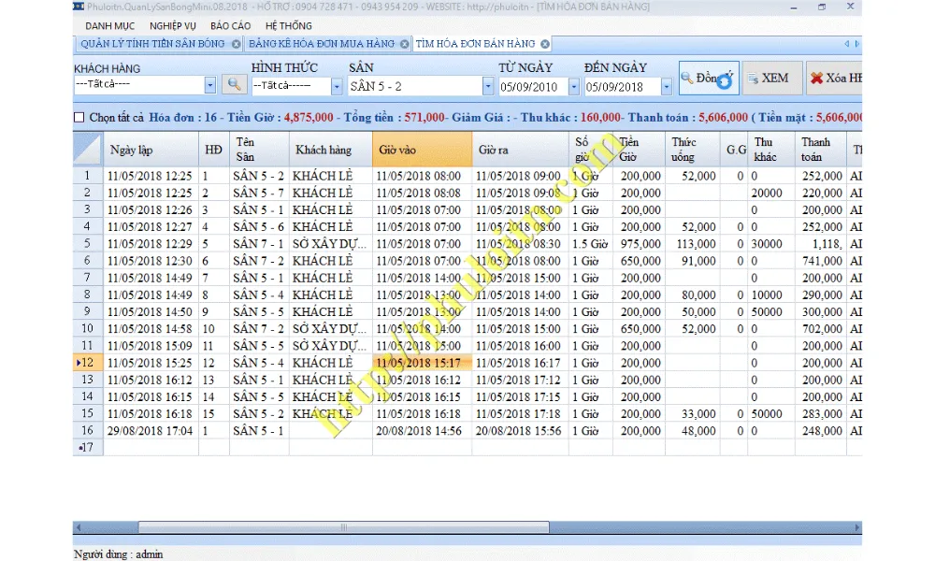Click the Số giờ column header
The width and height of the screenshot is (935, 561).
point(591,150)
